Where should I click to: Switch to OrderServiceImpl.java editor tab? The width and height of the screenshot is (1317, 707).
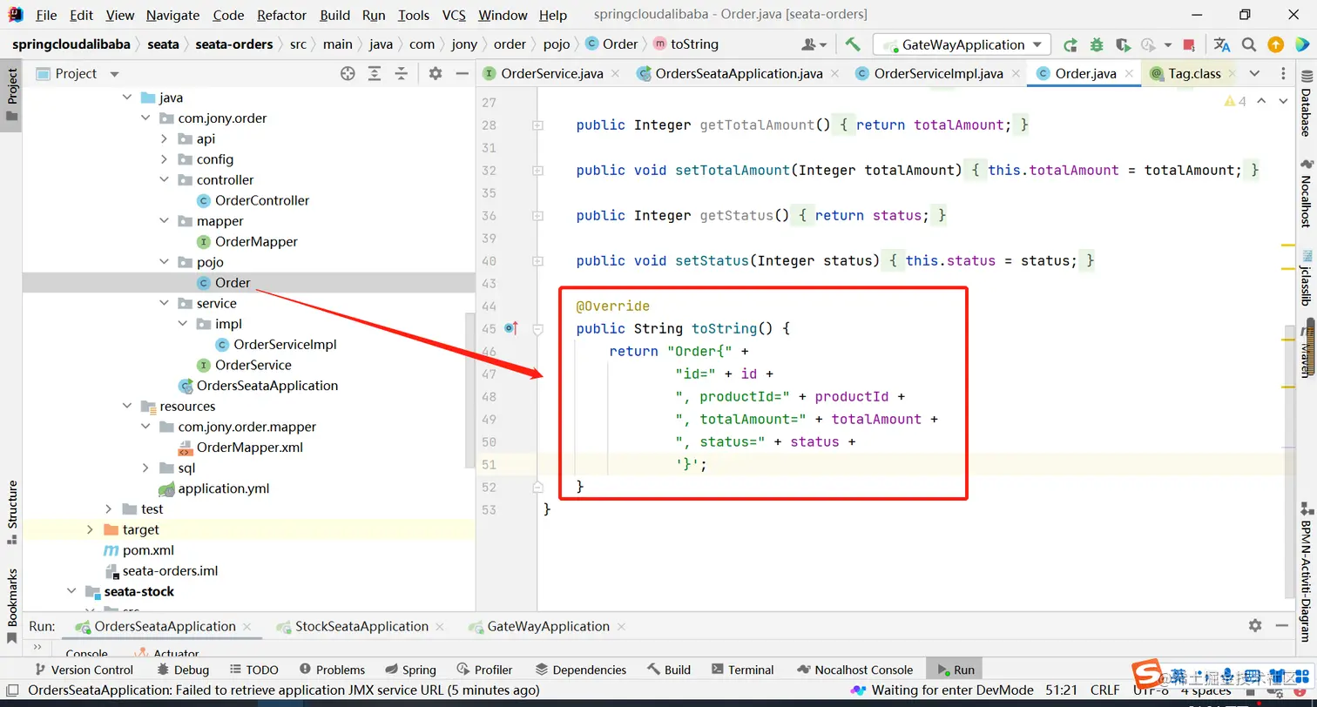coord(937,74)
